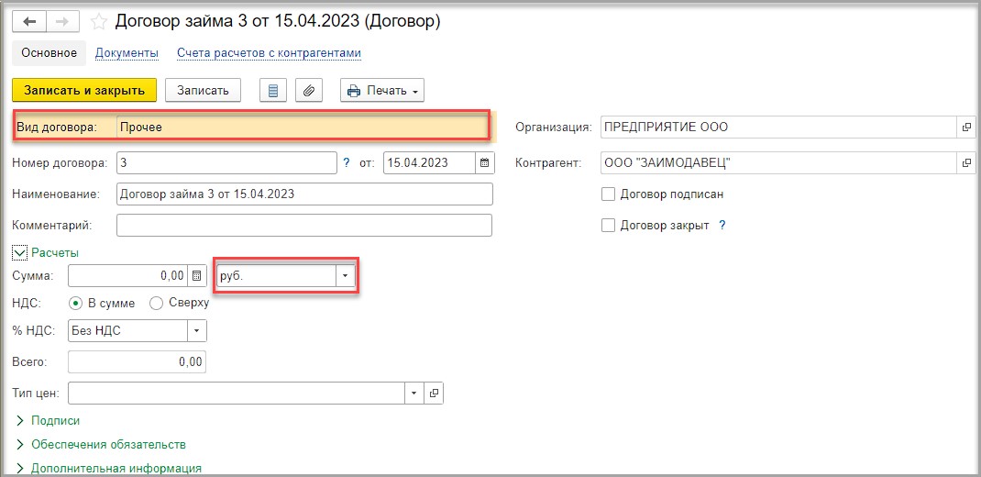Open the Тип цен dropdown arrow
This screenshot has height=477, width=981.
[x=414, y=394]
